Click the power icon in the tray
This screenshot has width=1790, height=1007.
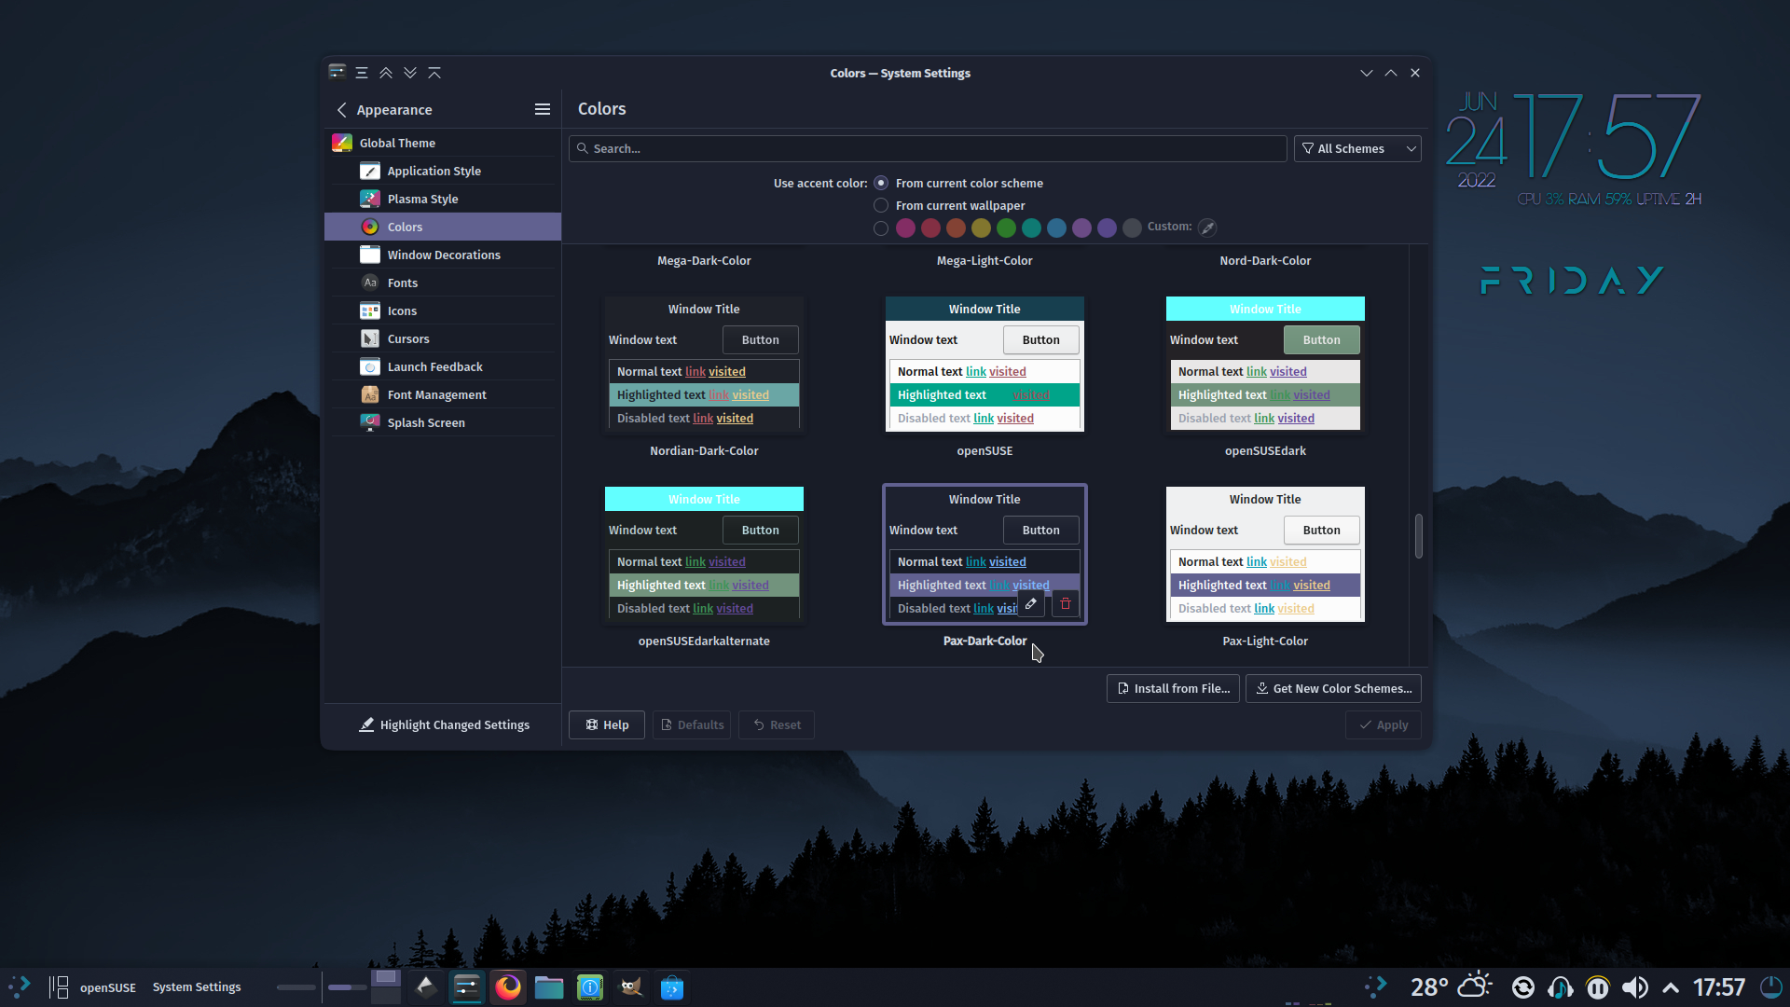[x=1771, y=987]
